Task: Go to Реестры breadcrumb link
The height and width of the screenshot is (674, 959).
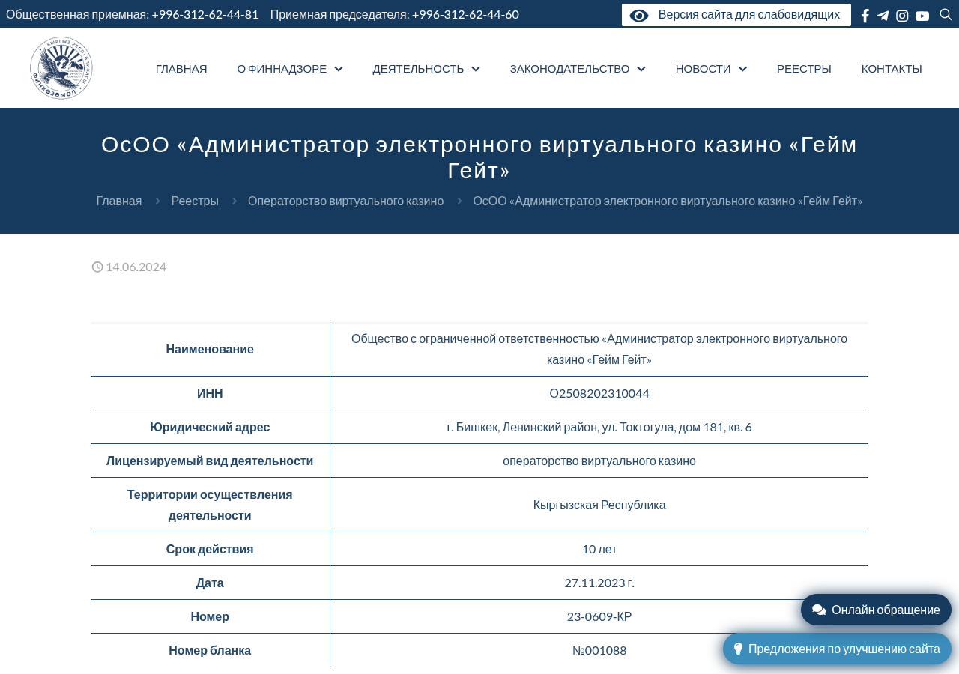Action: click(x=195, y=201)
